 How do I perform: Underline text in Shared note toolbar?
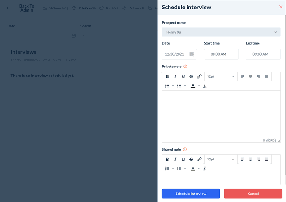pos(183,160)
